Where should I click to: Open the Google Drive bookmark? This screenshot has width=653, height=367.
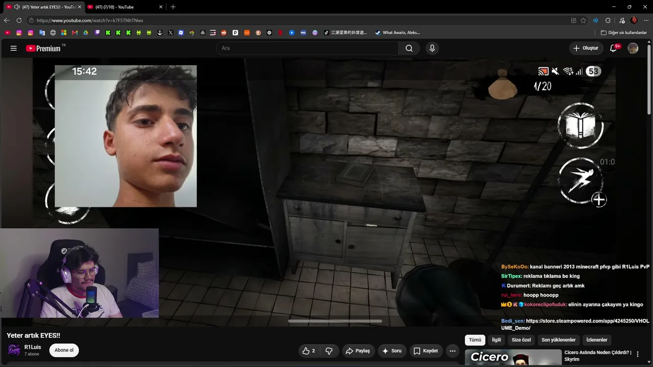[86, 33]
